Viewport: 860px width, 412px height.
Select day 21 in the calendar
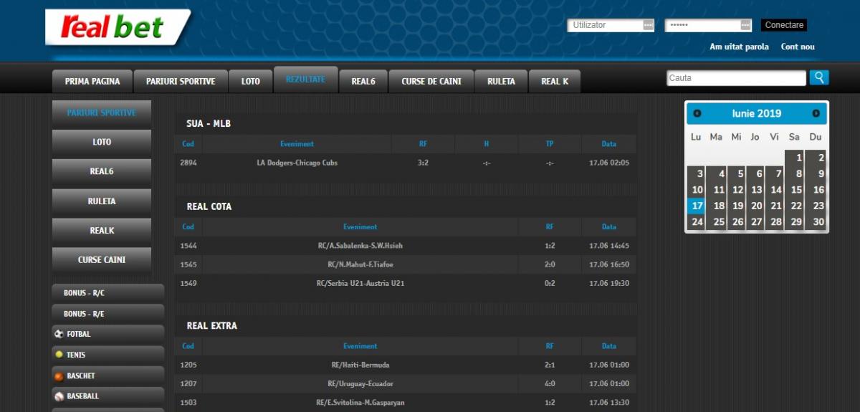click(775, 206)
